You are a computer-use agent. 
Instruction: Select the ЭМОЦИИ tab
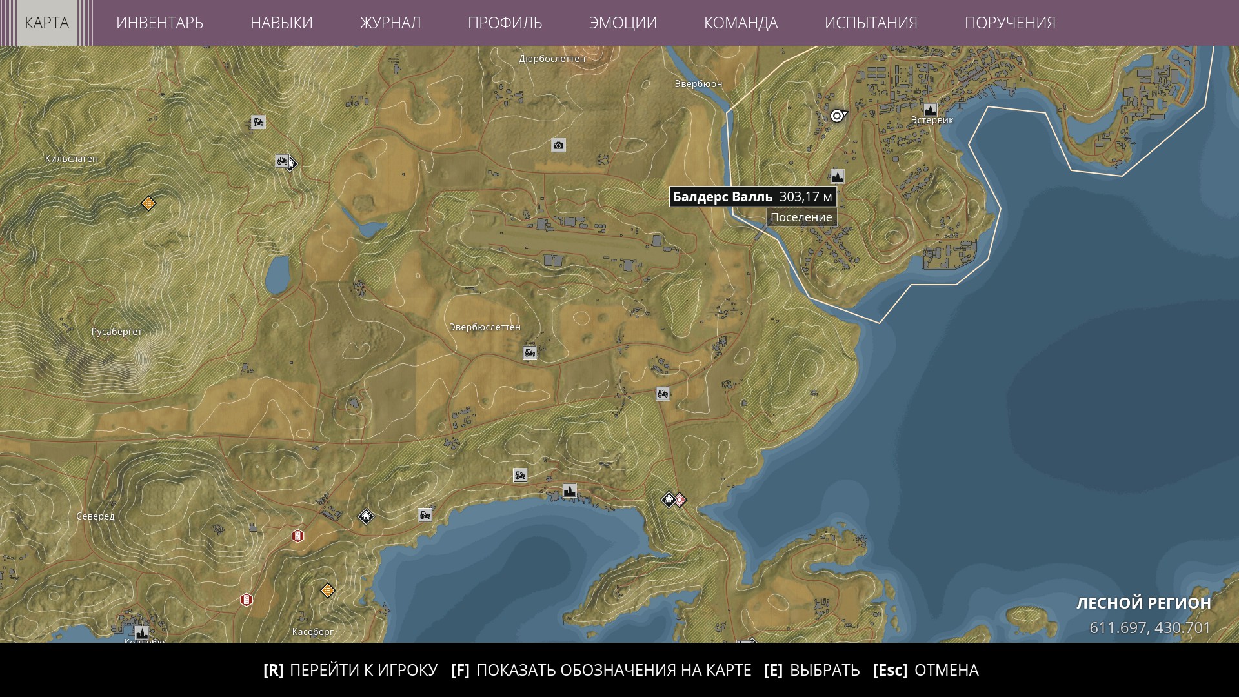[623, 23]
